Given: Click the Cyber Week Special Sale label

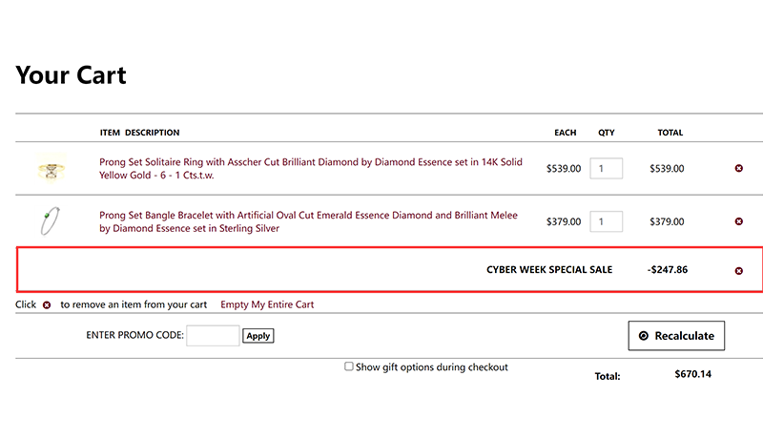Looking at the screenshot, I should [549, 270].
